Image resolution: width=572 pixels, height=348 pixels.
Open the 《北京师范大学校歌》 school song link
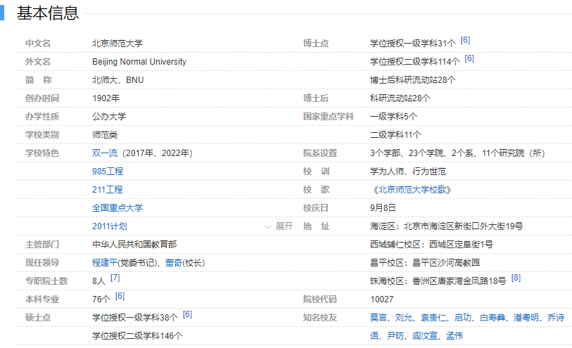(x=409, y=189)
